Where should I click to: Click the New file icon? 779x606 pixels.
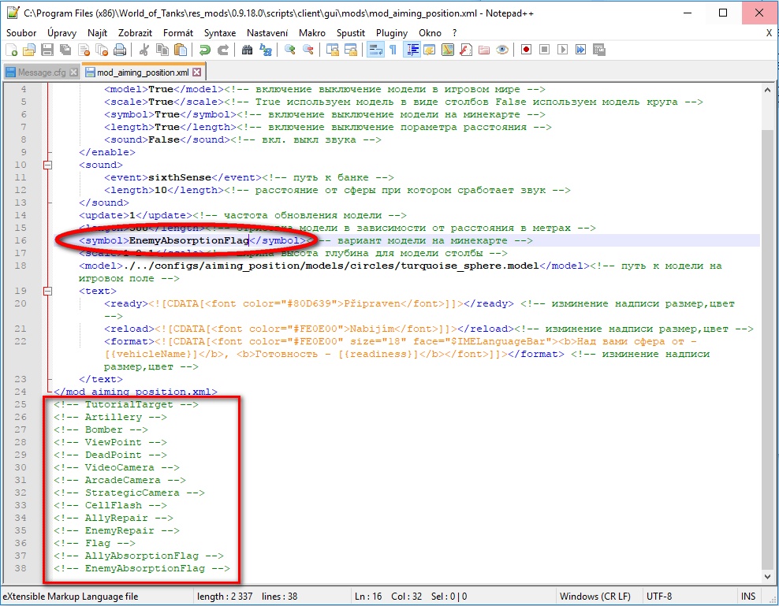pos(11,50)
